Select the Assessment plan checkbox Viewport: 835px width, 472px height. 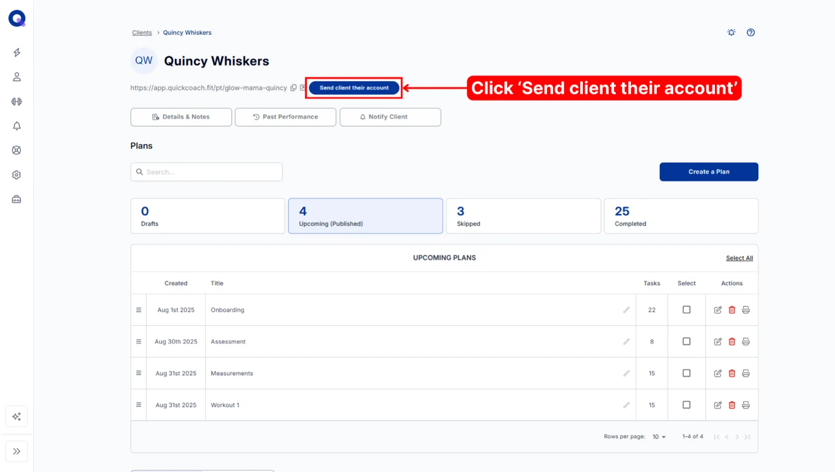click(x=687, y=342)
